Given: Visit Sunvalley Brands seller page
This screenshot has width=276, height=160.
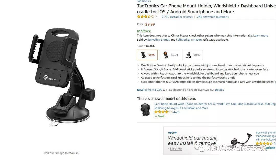Looking at the screenshot, I should point(159,40).
